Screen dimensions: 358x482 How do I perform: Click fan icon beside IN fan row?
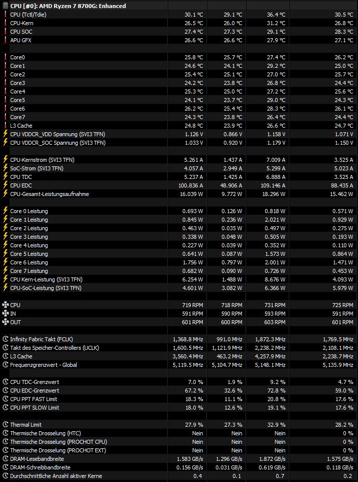5,314
